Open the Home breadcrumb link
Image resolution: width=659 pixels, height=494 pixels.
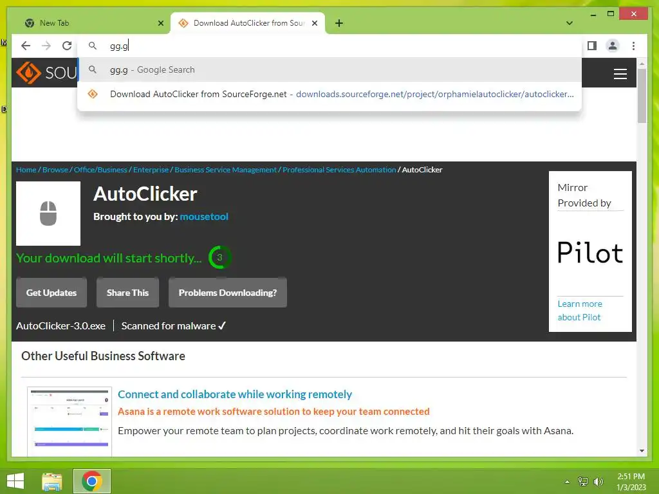pos(26,170)
